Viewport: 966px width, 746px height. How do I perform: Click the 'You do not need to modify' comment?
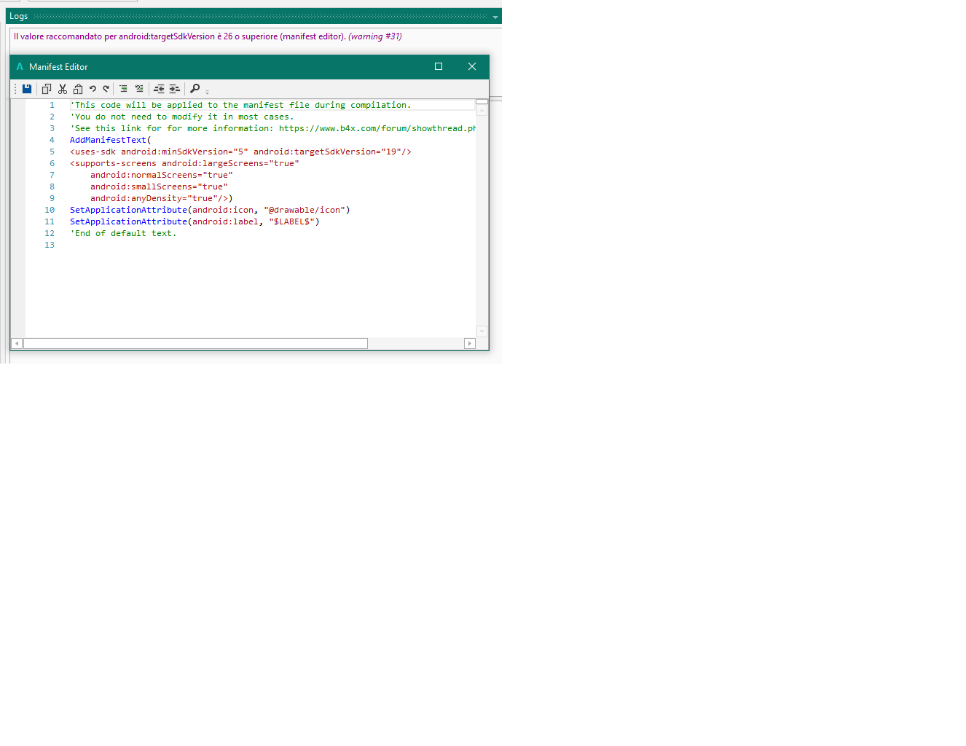[x=182, y=117]
